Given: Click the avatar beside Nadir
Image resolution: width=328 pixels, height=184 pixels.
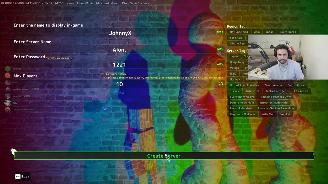Looking at the screenshot, I should point(8,82).
